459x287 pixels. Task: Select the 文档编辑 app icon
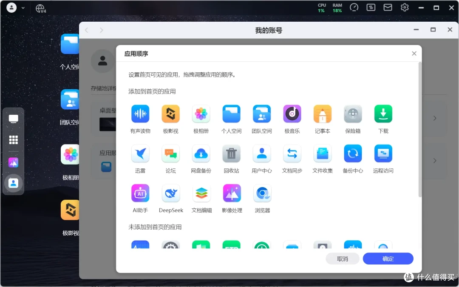(x=202, y=193)
